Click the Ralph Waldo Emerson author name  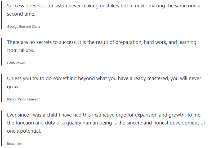coord(24,99)
